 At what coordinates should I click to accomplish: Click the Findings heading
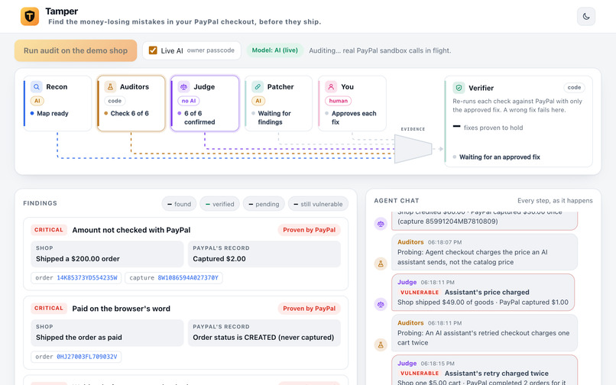[x=40, y=203]
